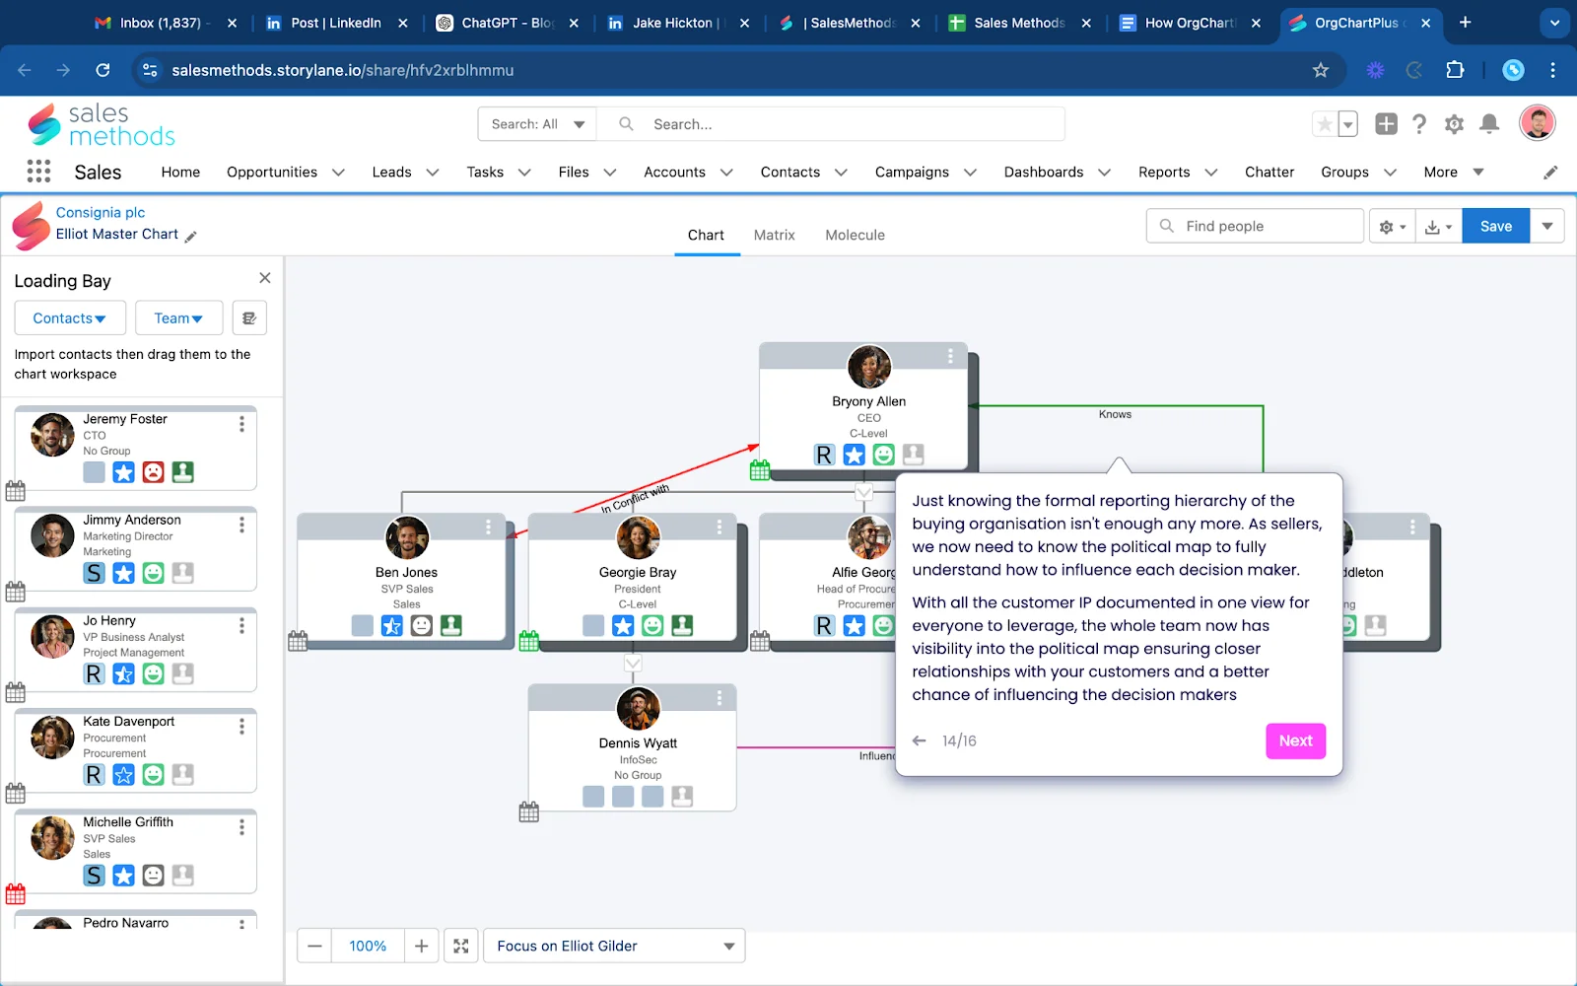Open the Search: All scope dropdown

pos(537,124)
